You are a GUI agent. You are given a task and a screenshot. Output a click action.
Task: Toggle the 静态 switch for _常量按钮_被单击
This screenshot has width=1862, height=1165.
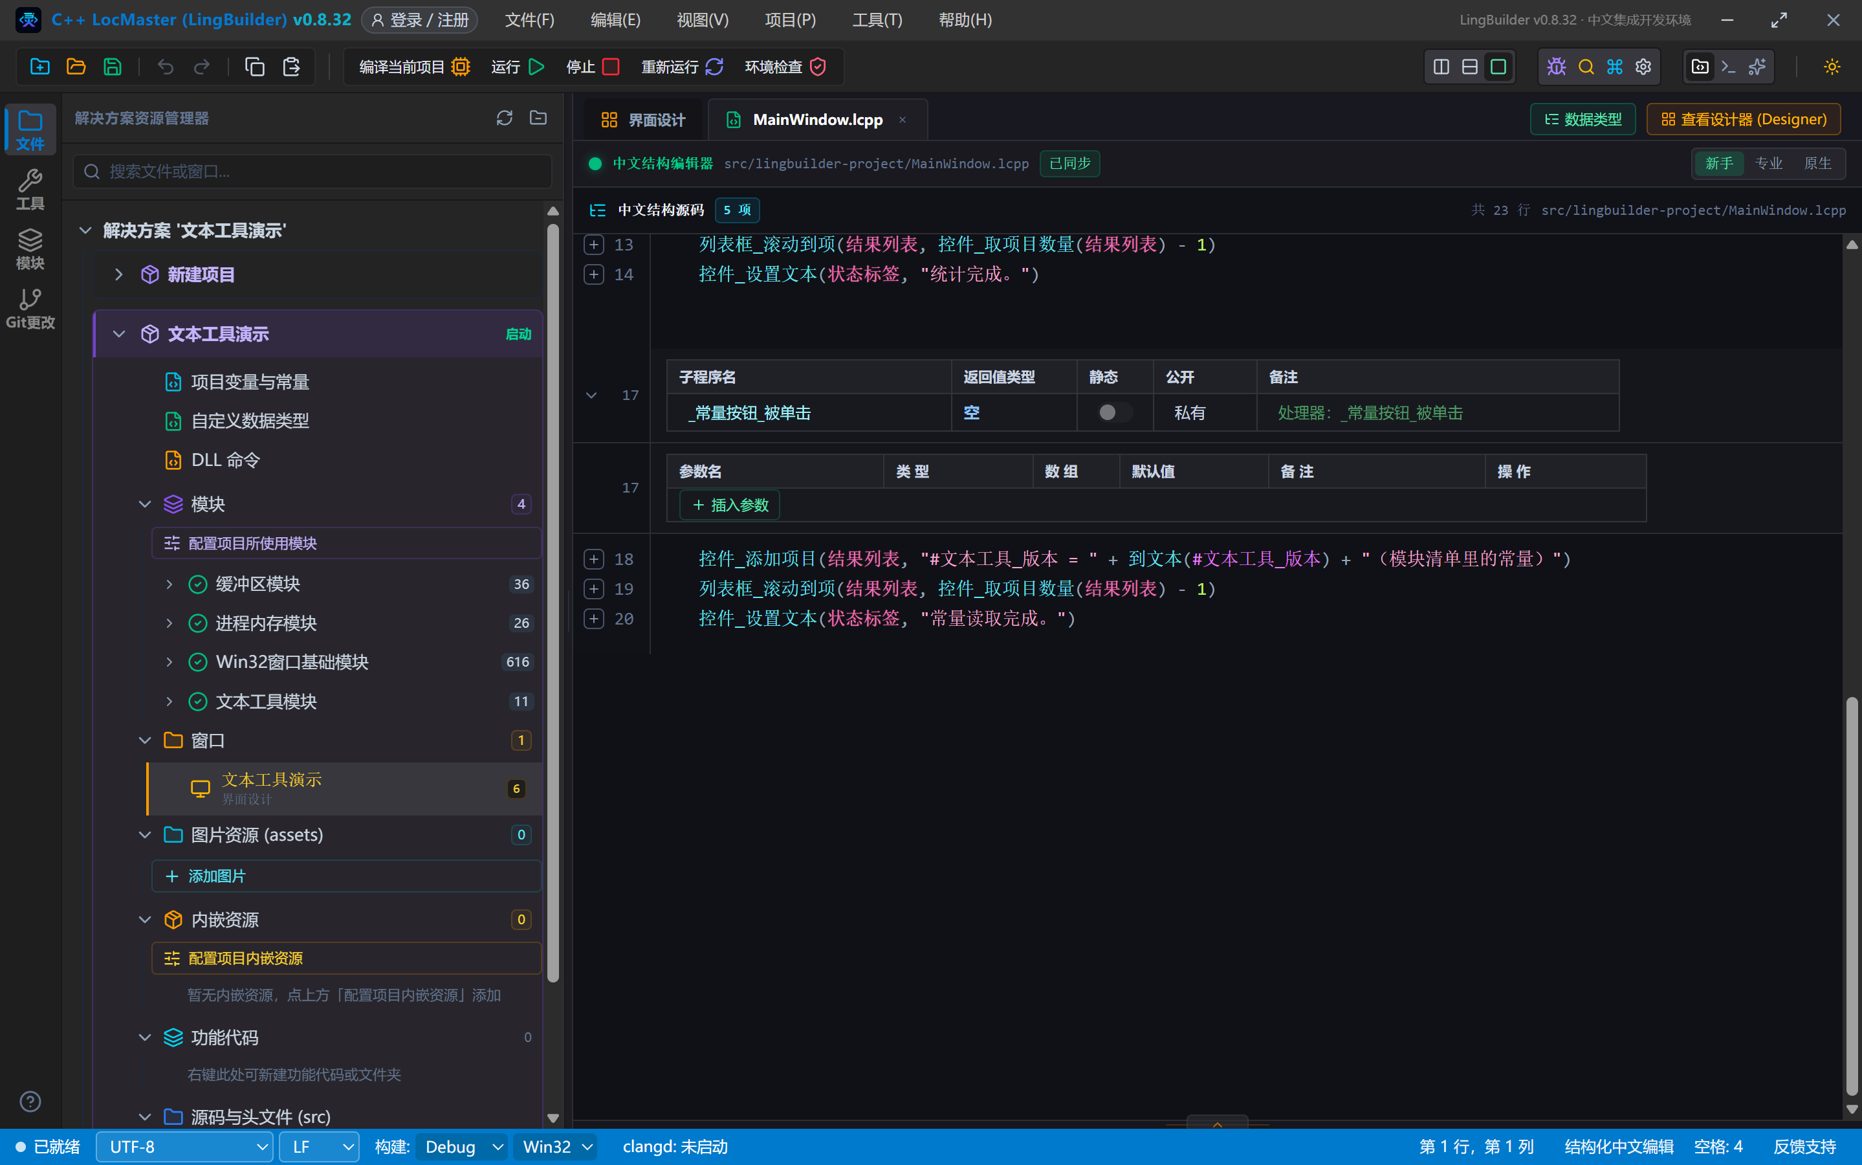(1114, 412)
